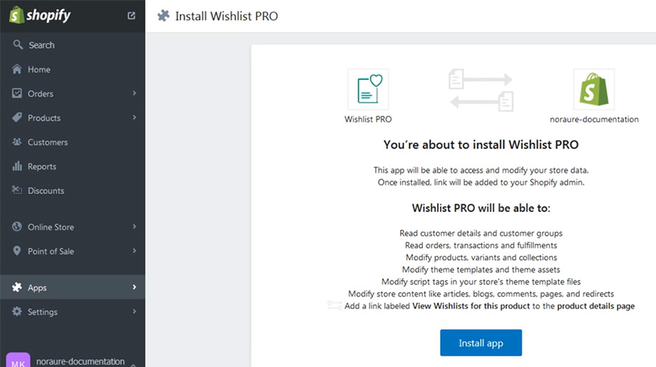Click the Settings gear icon
Image resolution: width=656 pixels, height=367 pixels.
[16, 311]
